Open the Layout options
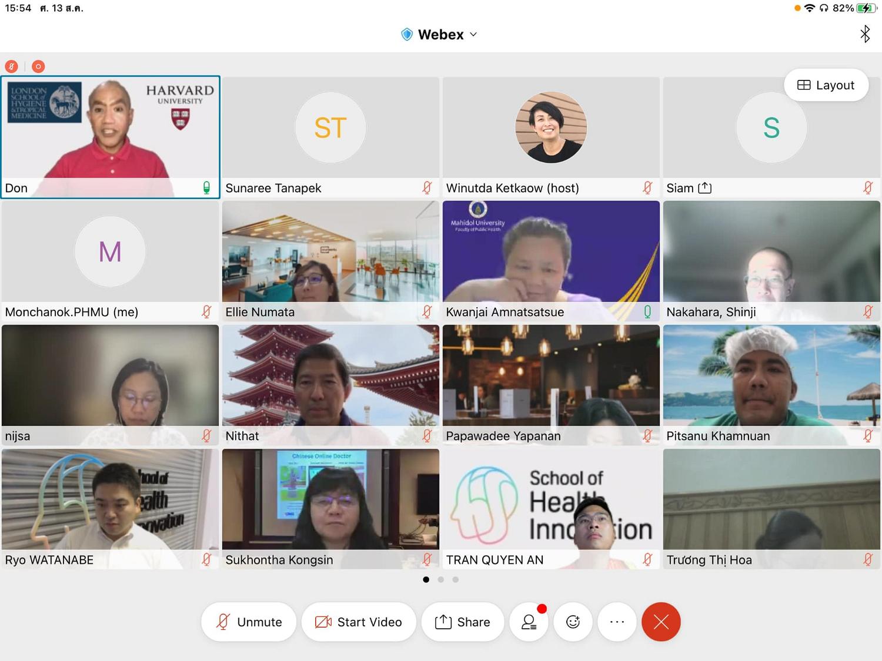Image resolution: width=882 pixels, height=661 pixels. 826,85
